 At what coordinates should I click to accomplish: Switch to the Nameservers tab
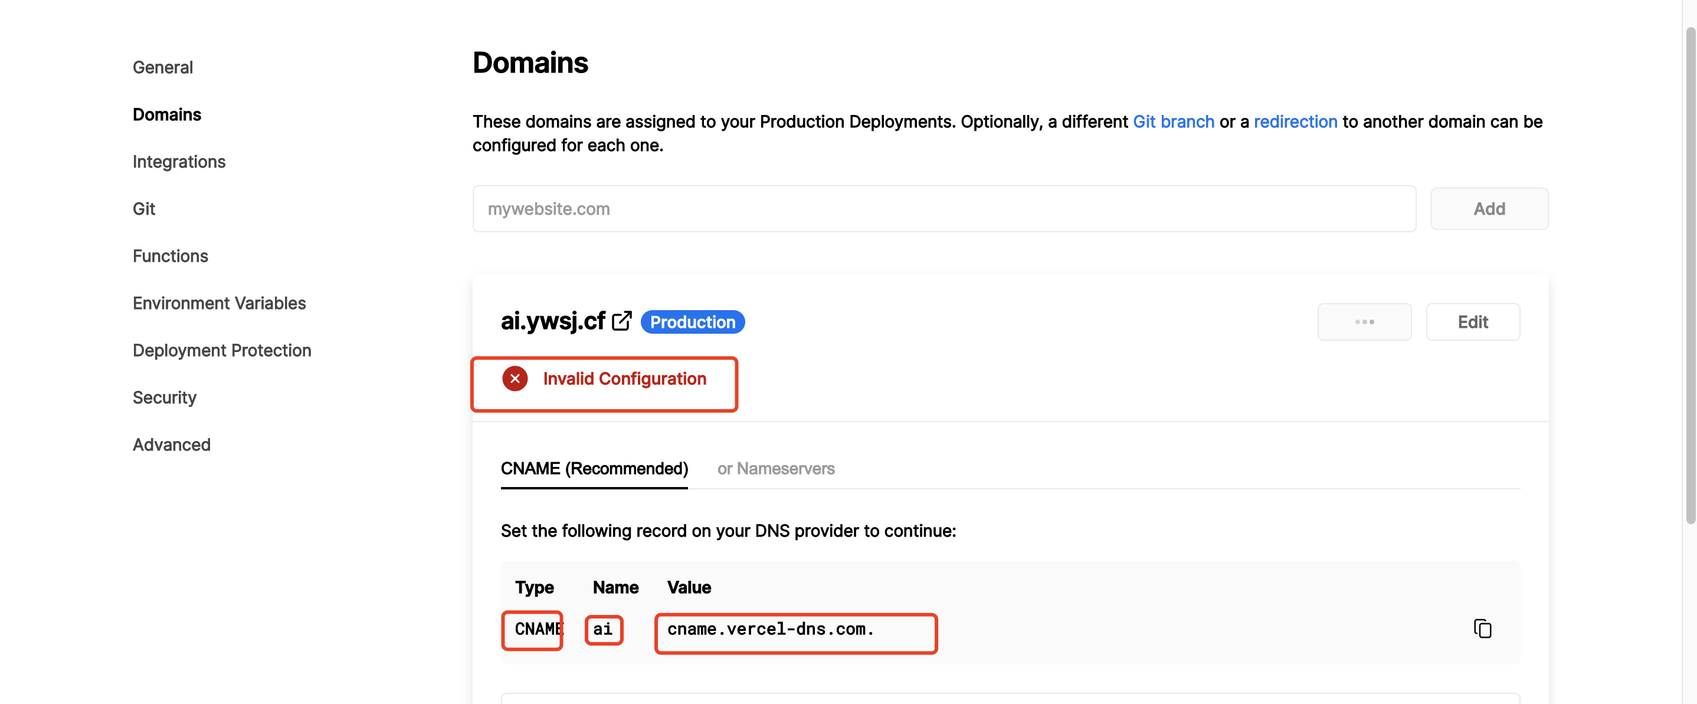[775, 469]
